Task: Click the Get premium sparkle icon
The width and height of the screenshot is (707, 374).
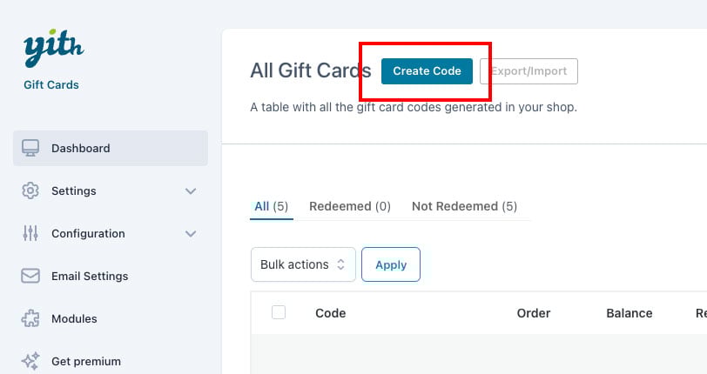Action: (x=30, y=361)
